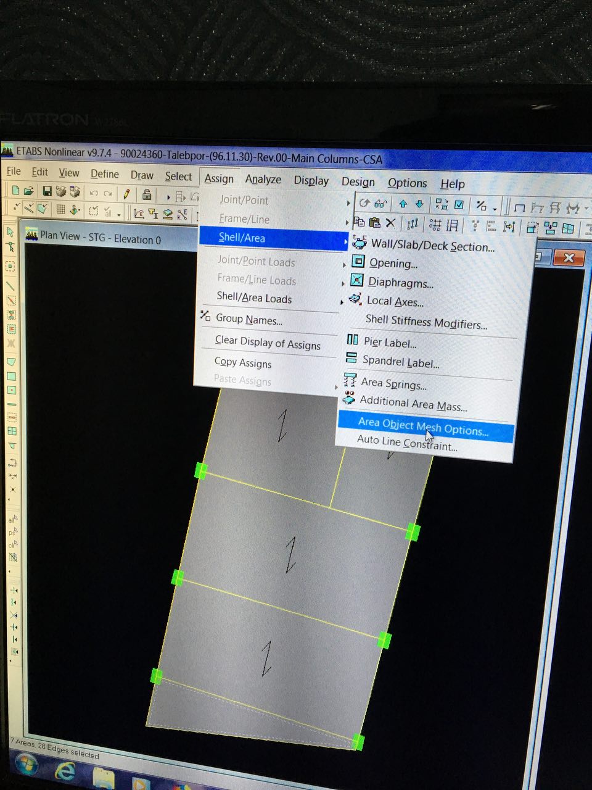Click the grid display icon
This screenshot has height=790, width=592.
[60, 210]
